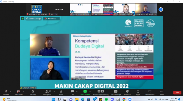The width and height of the screenshot is (183, 101).
Task: Expand arrow next to Participants
Action: pyautogui.click(x=54, y=92)
